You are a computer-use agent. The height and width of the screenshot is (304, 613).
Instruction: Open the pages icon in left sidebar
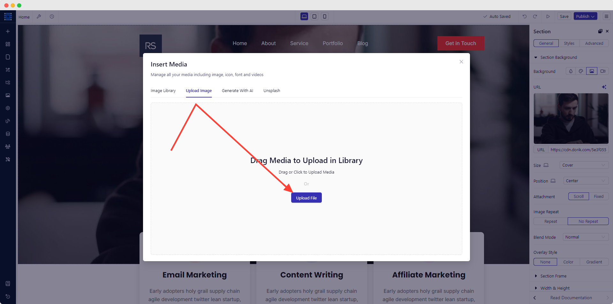point(8,57)
